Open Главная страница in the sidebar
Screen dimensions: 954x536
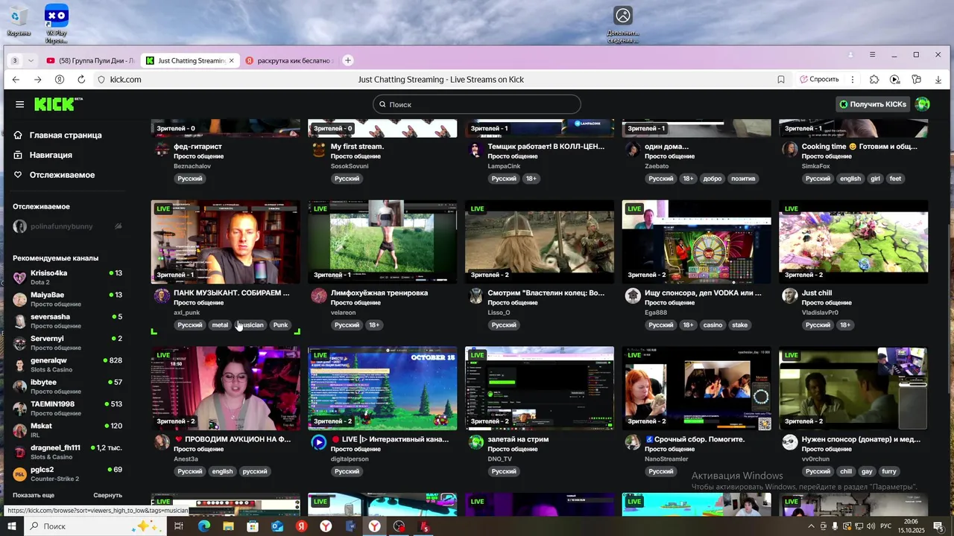(66, 135)
